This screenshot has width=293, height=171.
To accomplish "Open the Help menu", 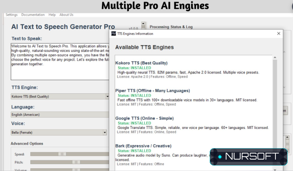I will click(52, 15).
